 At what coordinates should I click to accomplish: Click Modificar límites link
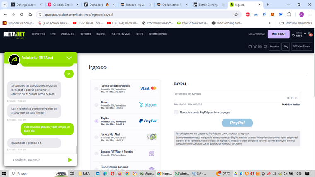291,104
